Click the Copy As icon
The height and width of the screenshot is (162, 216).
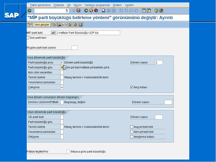54,25
